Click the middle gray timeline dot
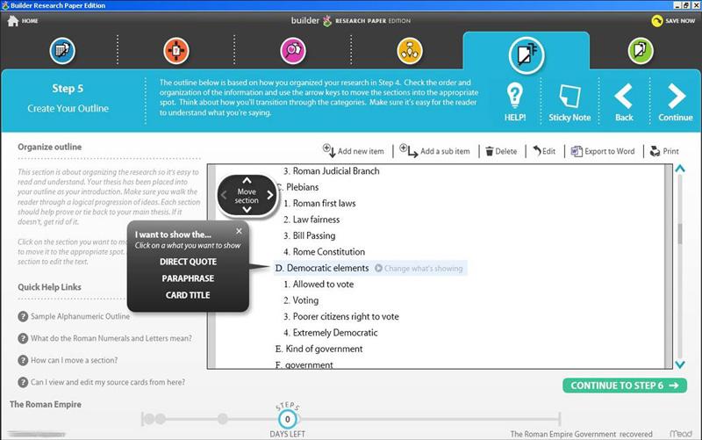 (223, 419)
